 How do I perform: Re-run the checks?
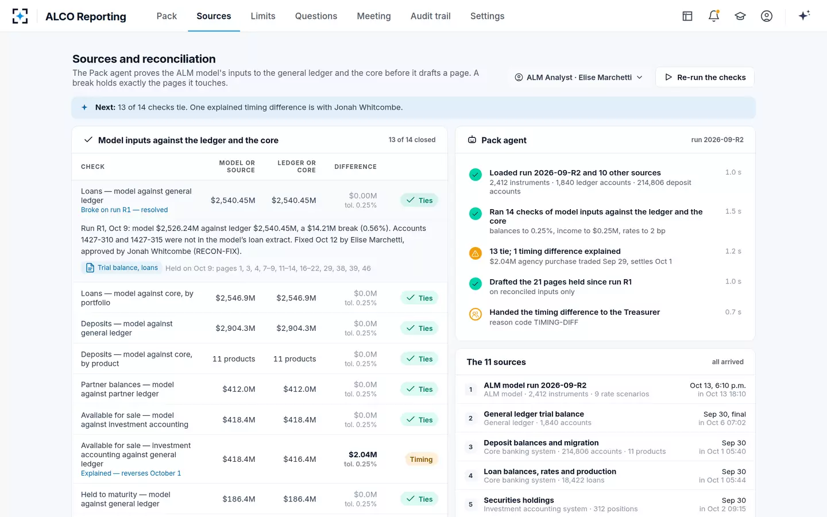(705, 77)
